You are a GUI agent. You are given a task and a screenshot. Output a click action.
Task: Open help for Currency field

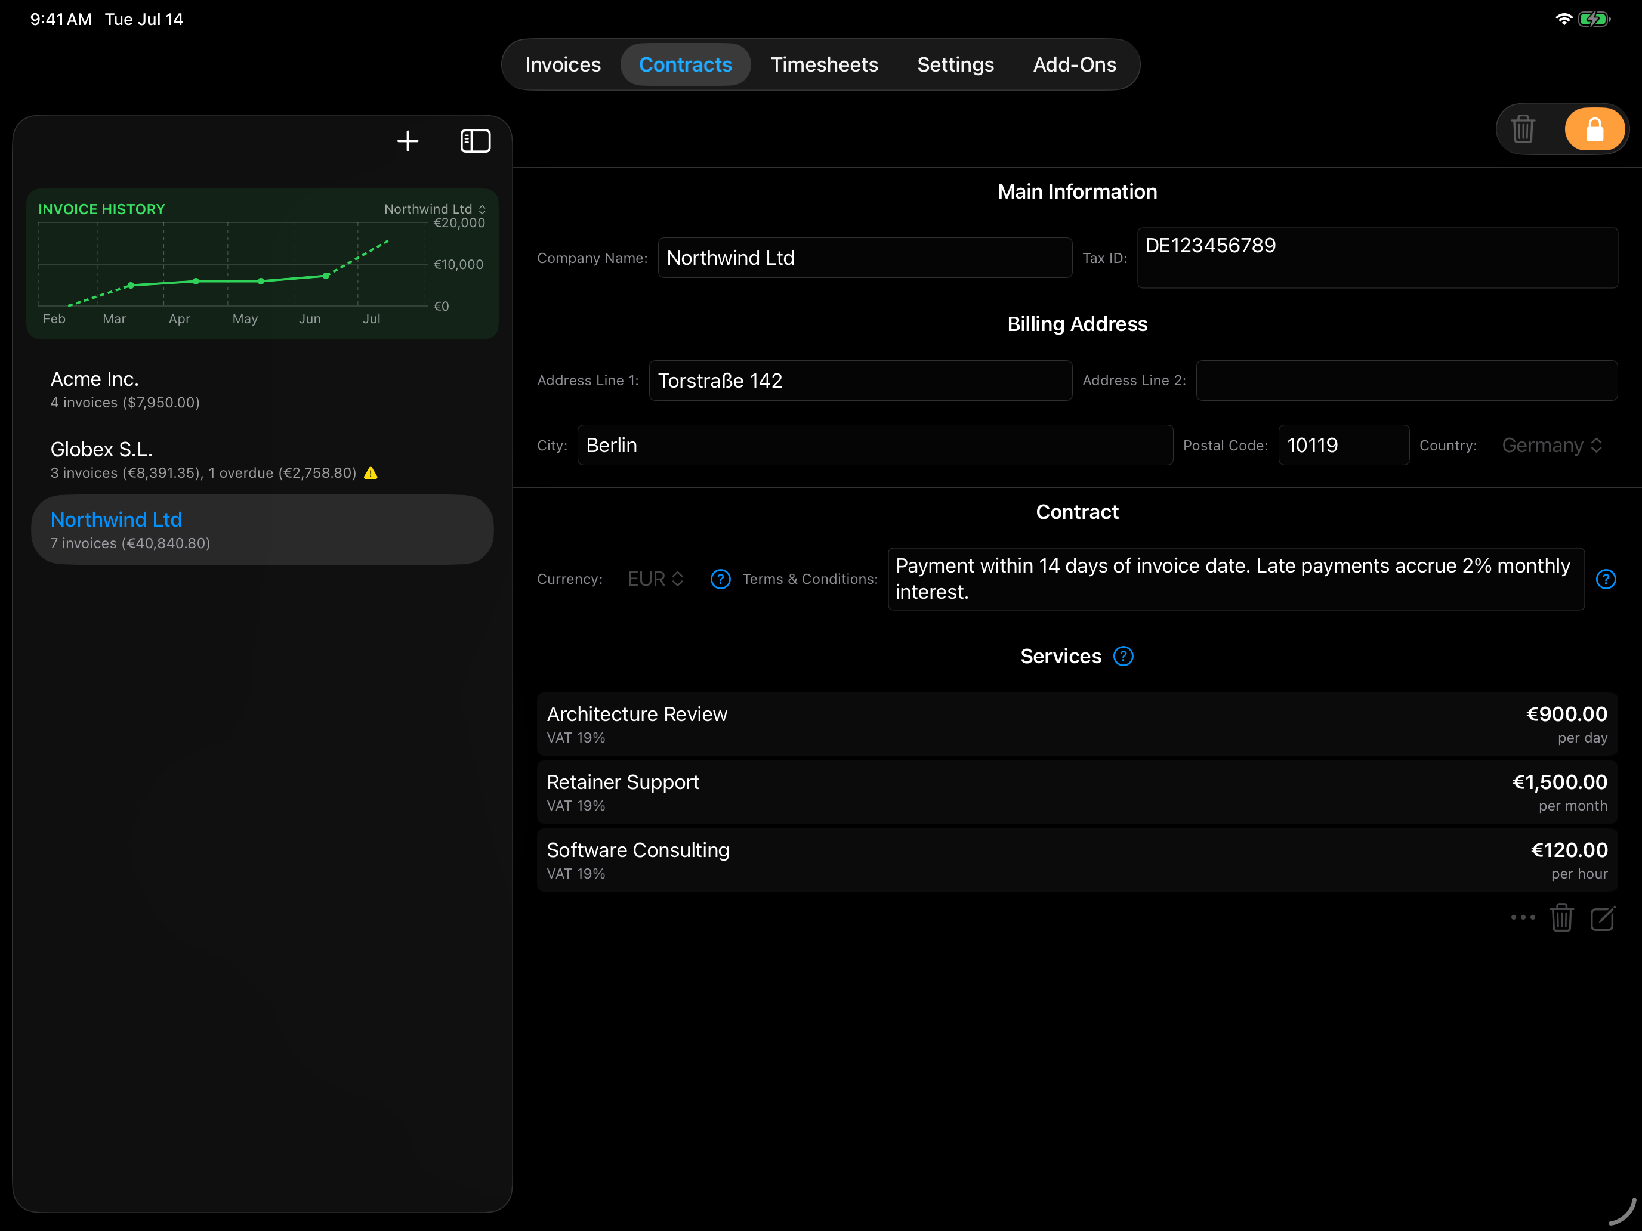(x=720, y=579)
